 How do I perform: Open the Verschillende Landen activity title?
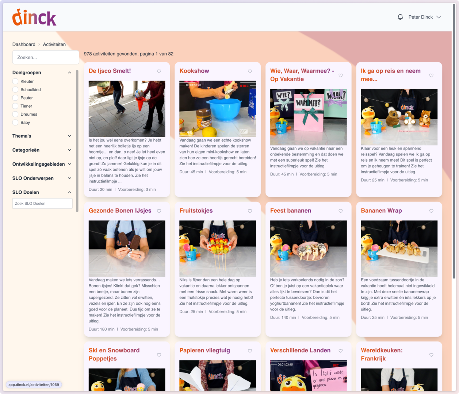(300, 350)
